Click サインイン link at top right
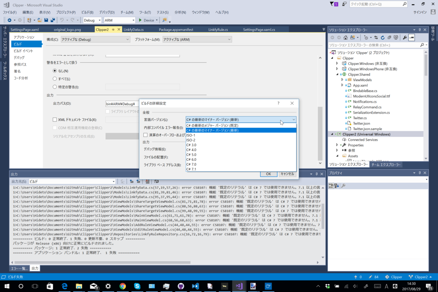The height and width of the screenshot is (292, 438). [420, 12]
